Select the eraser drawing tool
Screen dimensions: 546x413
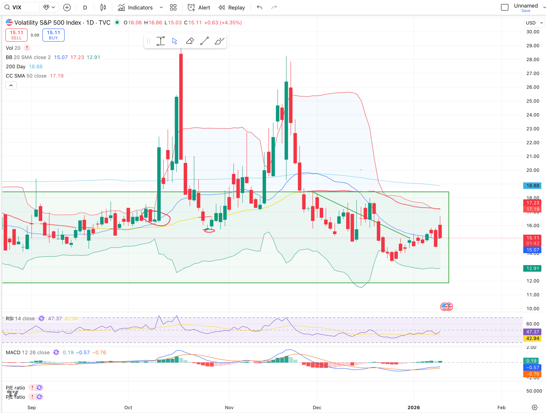[190, 41]
